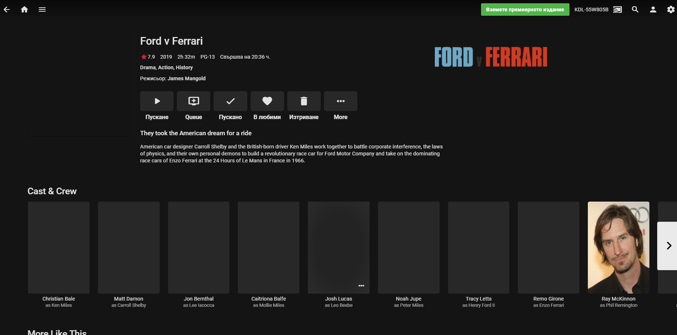The width and height of the screenshot is (677, 335).
Task: Click the Ford v Ferrari title text
Action: pyautogui.click(x=171, y=41)
